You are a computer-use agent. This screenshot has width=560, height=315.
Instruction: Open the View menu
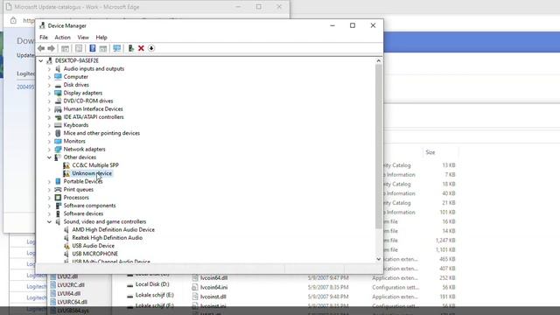click(83, 37)
